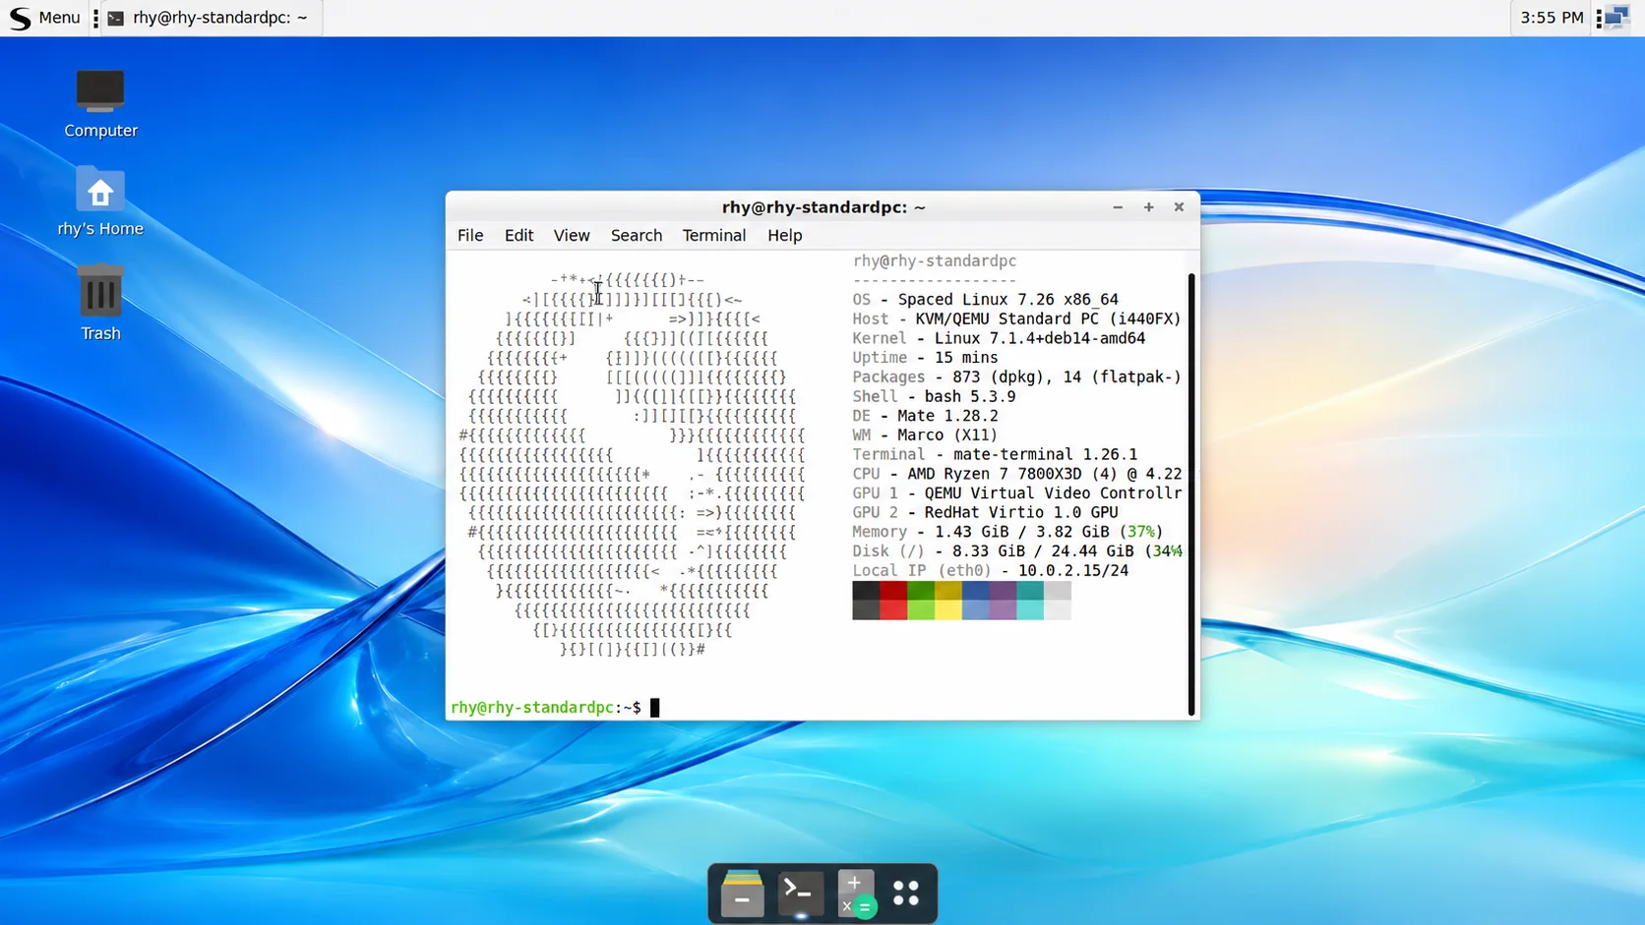Open the Help menu in the terminal
The image size is (1645, 925).
tap(785, 235)
